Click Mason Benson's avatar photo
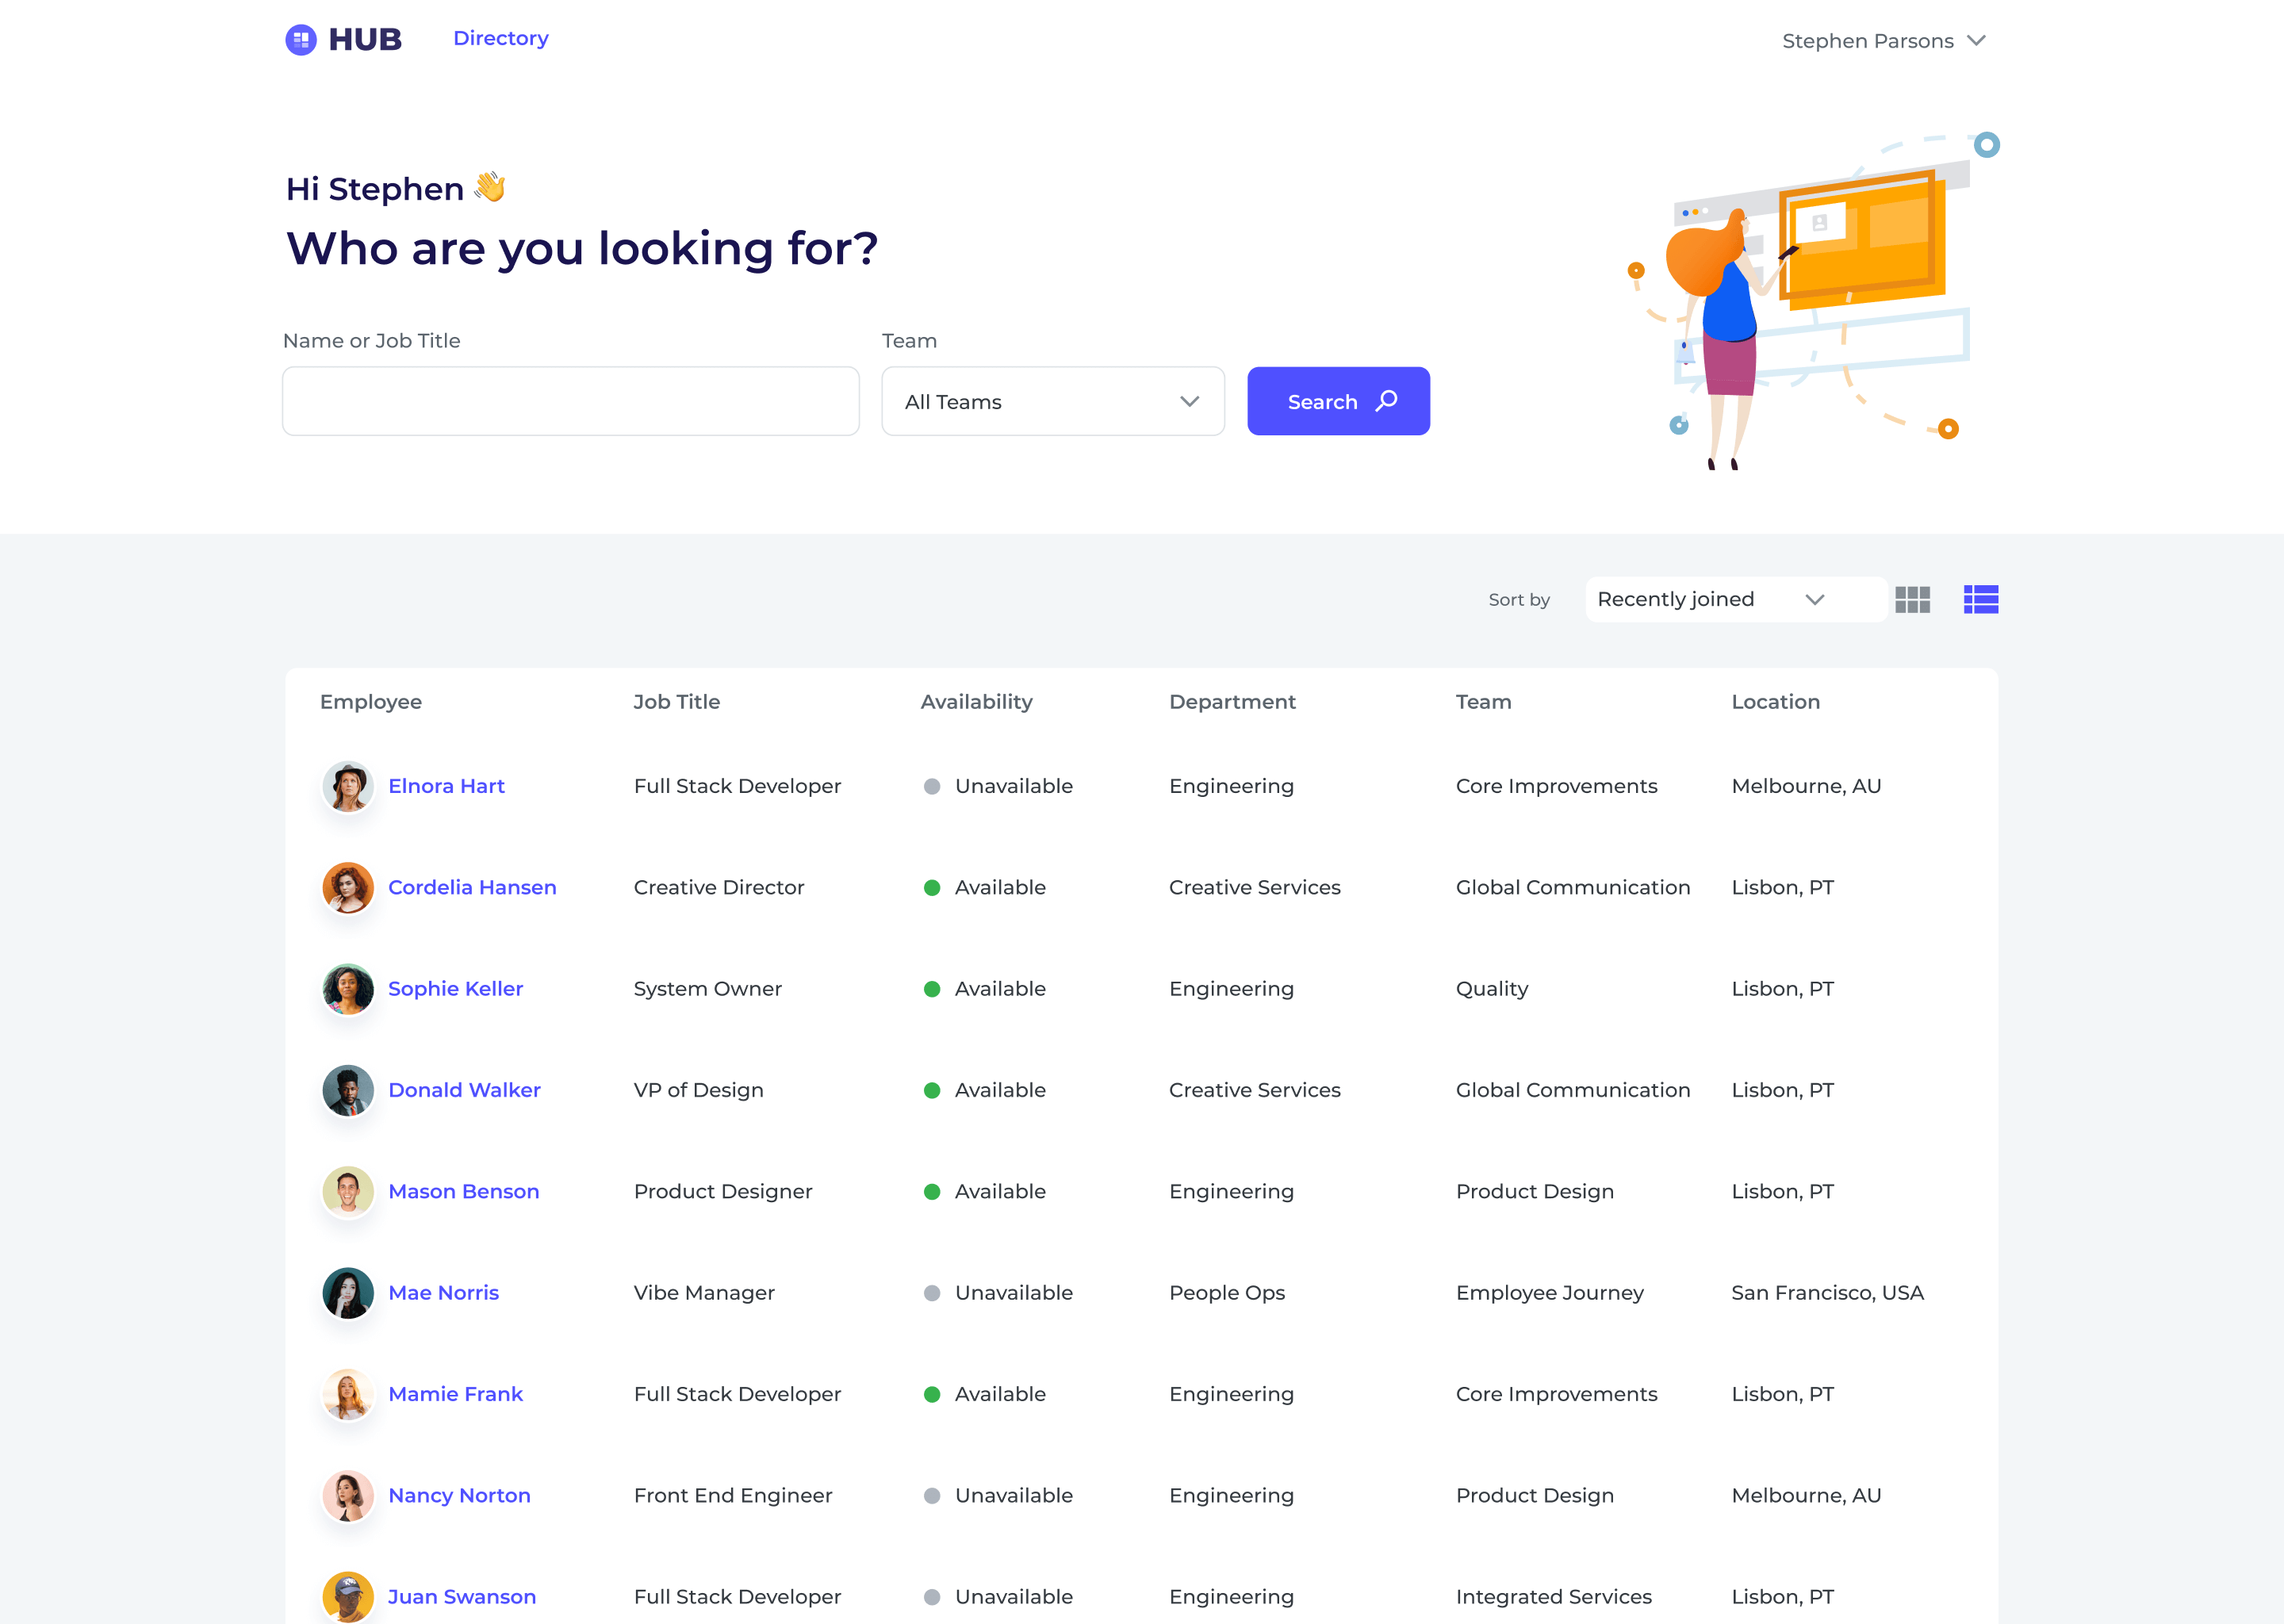This screenshot has width=2284, height=1624. pos(348,1191)
